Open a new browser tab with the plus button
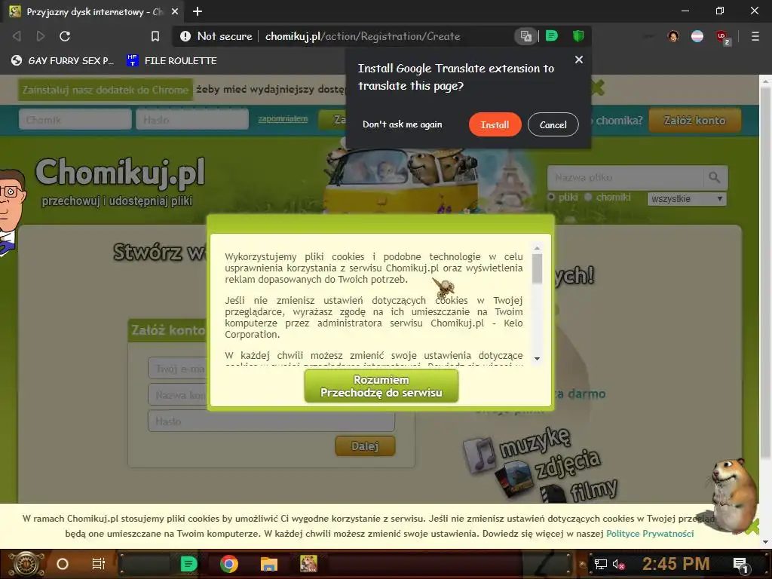 198,11
